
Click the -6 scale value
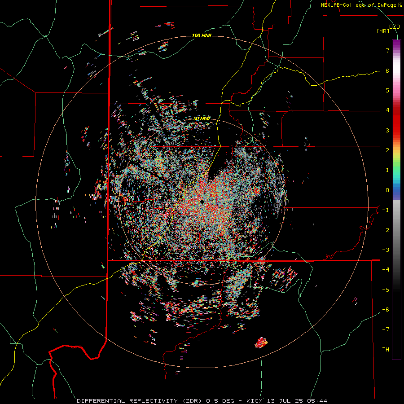tap(386, 310)
